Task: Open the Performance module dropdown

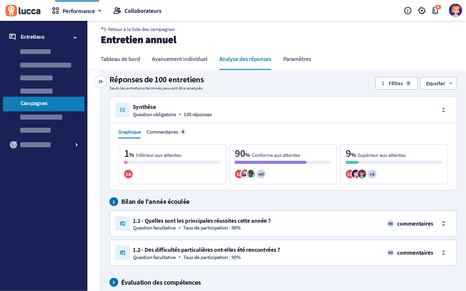Action: [77, 11]
